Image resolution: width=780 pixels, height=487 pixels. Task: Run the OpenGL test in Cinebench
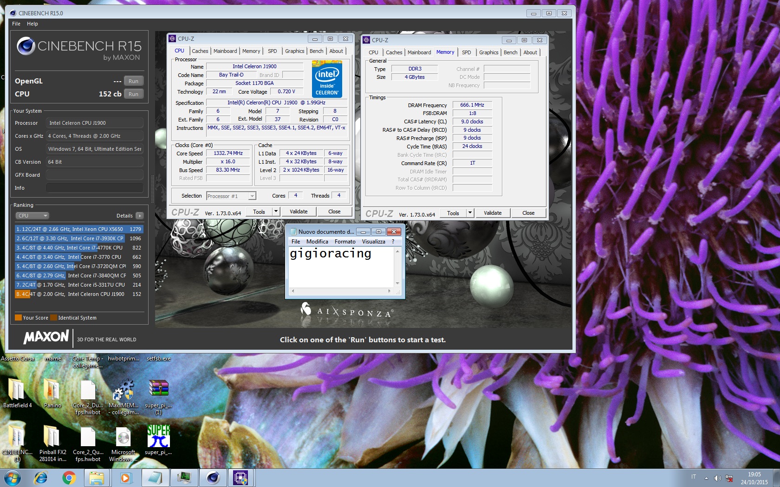coord(133,81)
